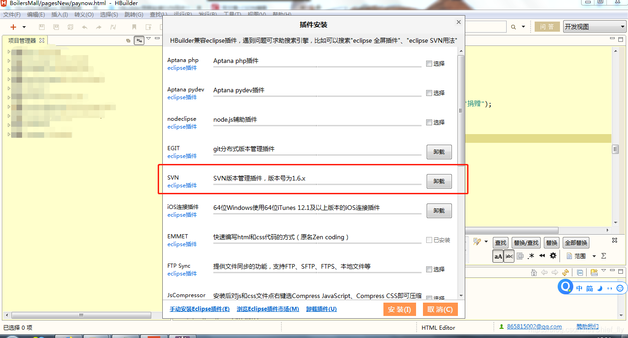Click 卸载 button for SVN plugin
The image size is (628, 338).
439,181
